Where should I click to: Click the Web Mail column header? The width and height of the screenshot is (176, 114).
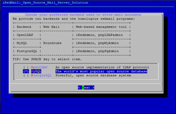(51, 27)
